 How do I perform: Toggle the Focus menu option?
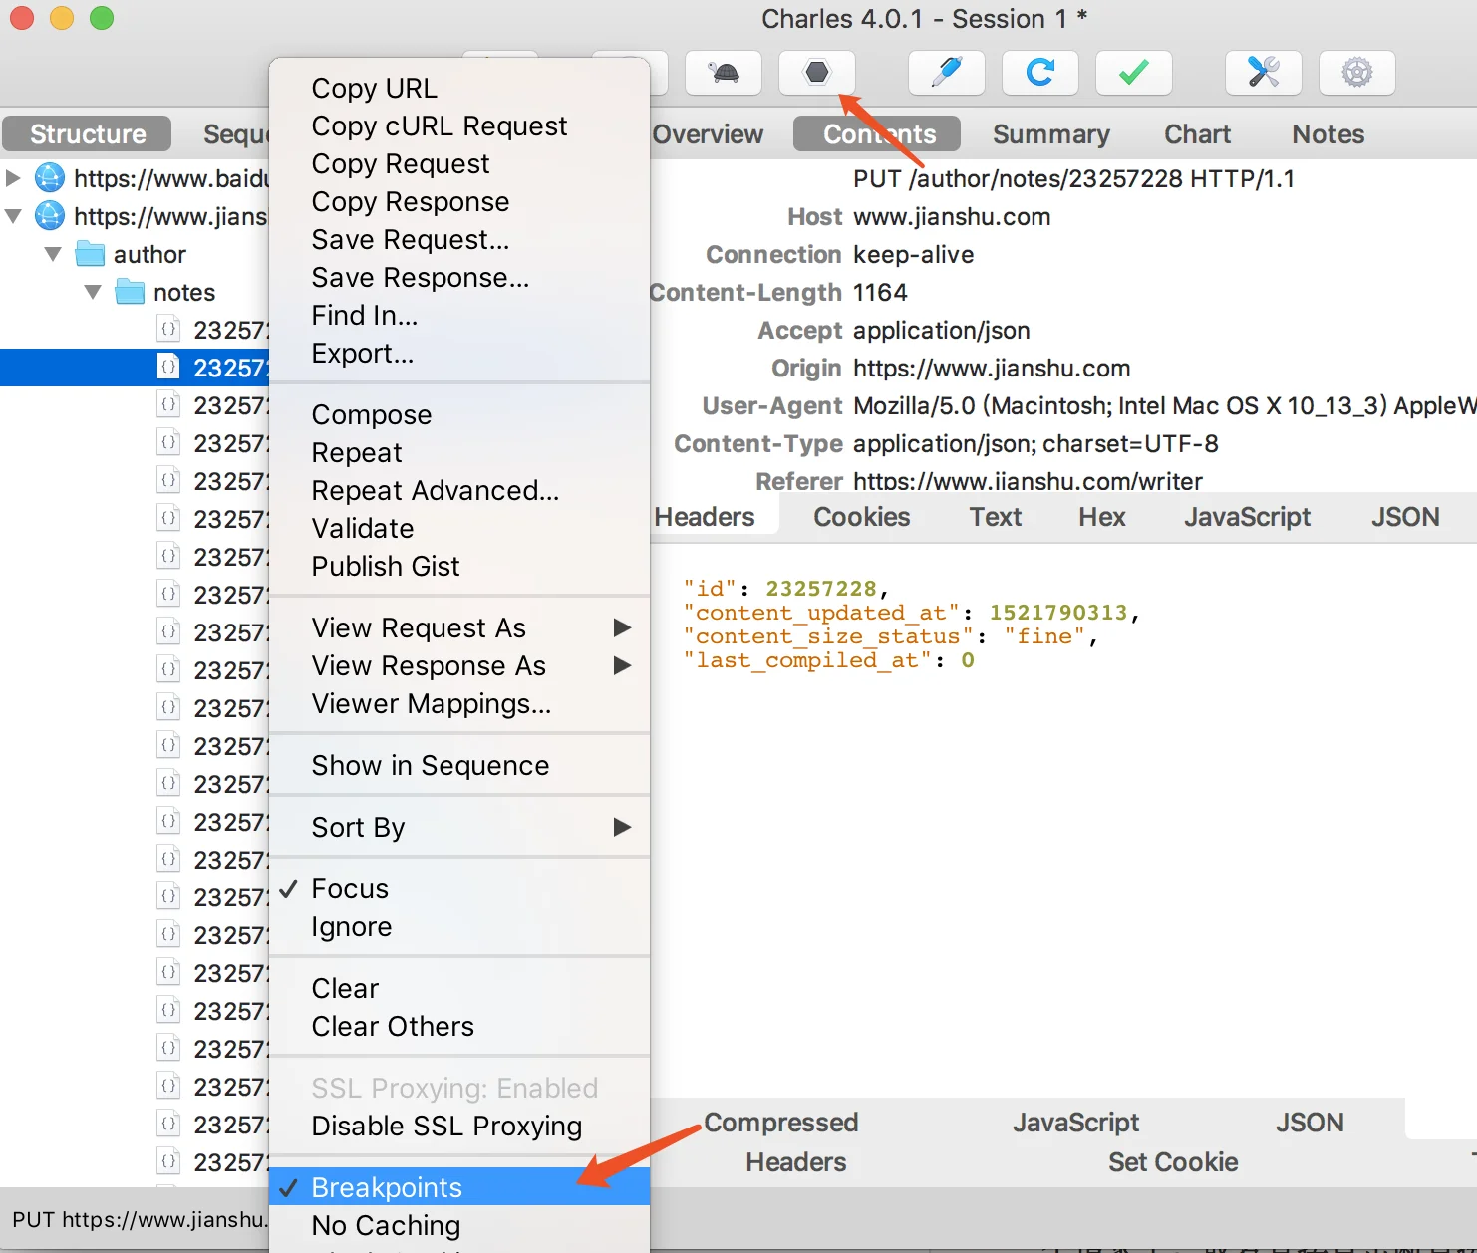pyautogui.click(x=459, y=888)
